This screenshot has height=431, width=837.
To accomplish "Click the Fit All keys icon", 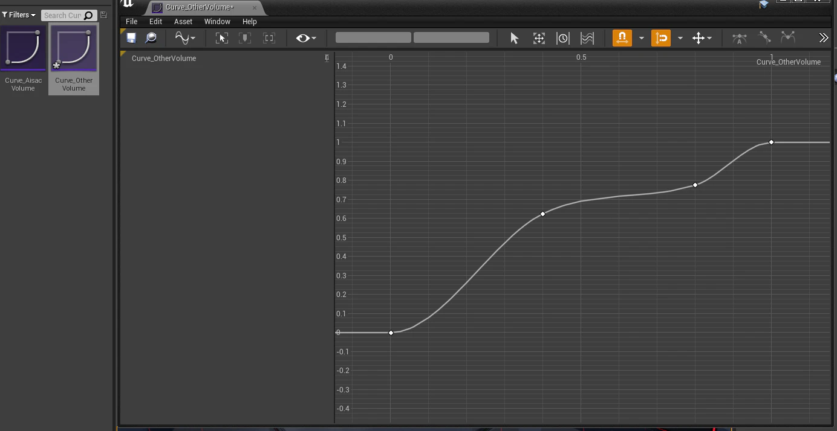I will pyautogui.click(x=221, y=38).
